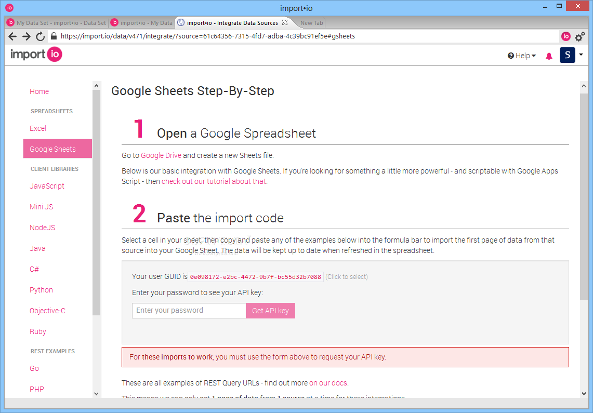
Task: Click the import.io logo in page header
Action: [36, 55]
